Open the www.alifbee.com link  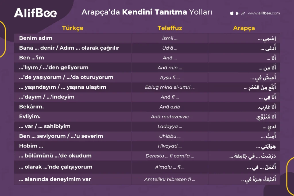point(264,13)
